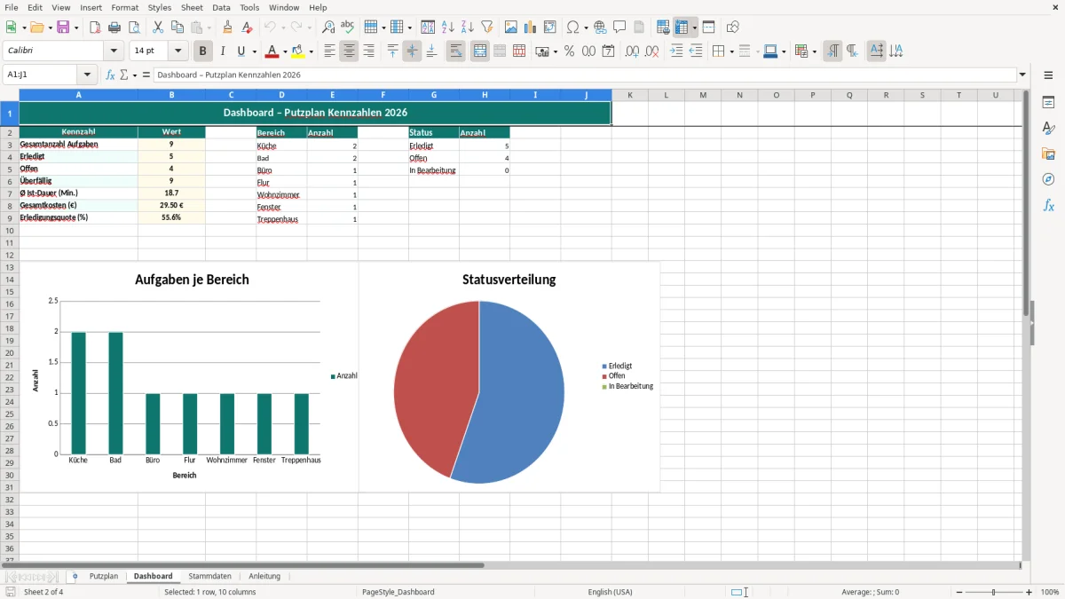Toggle align left
Screen dimensions: 1065x599
(329, 51)
